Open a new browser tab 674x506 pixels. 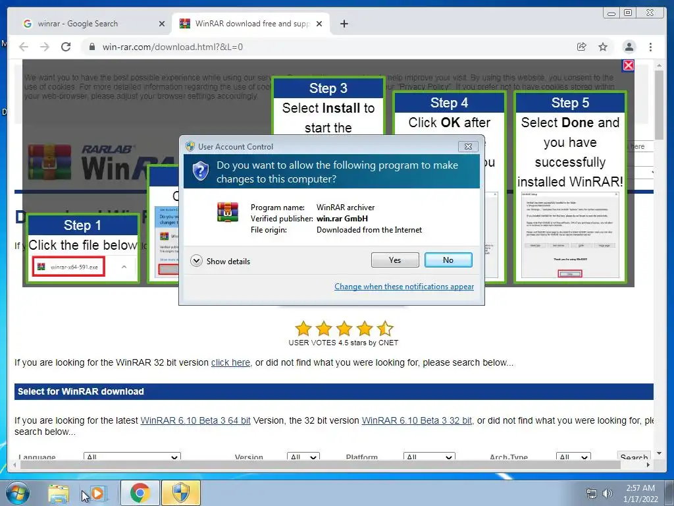pos(344,24)
